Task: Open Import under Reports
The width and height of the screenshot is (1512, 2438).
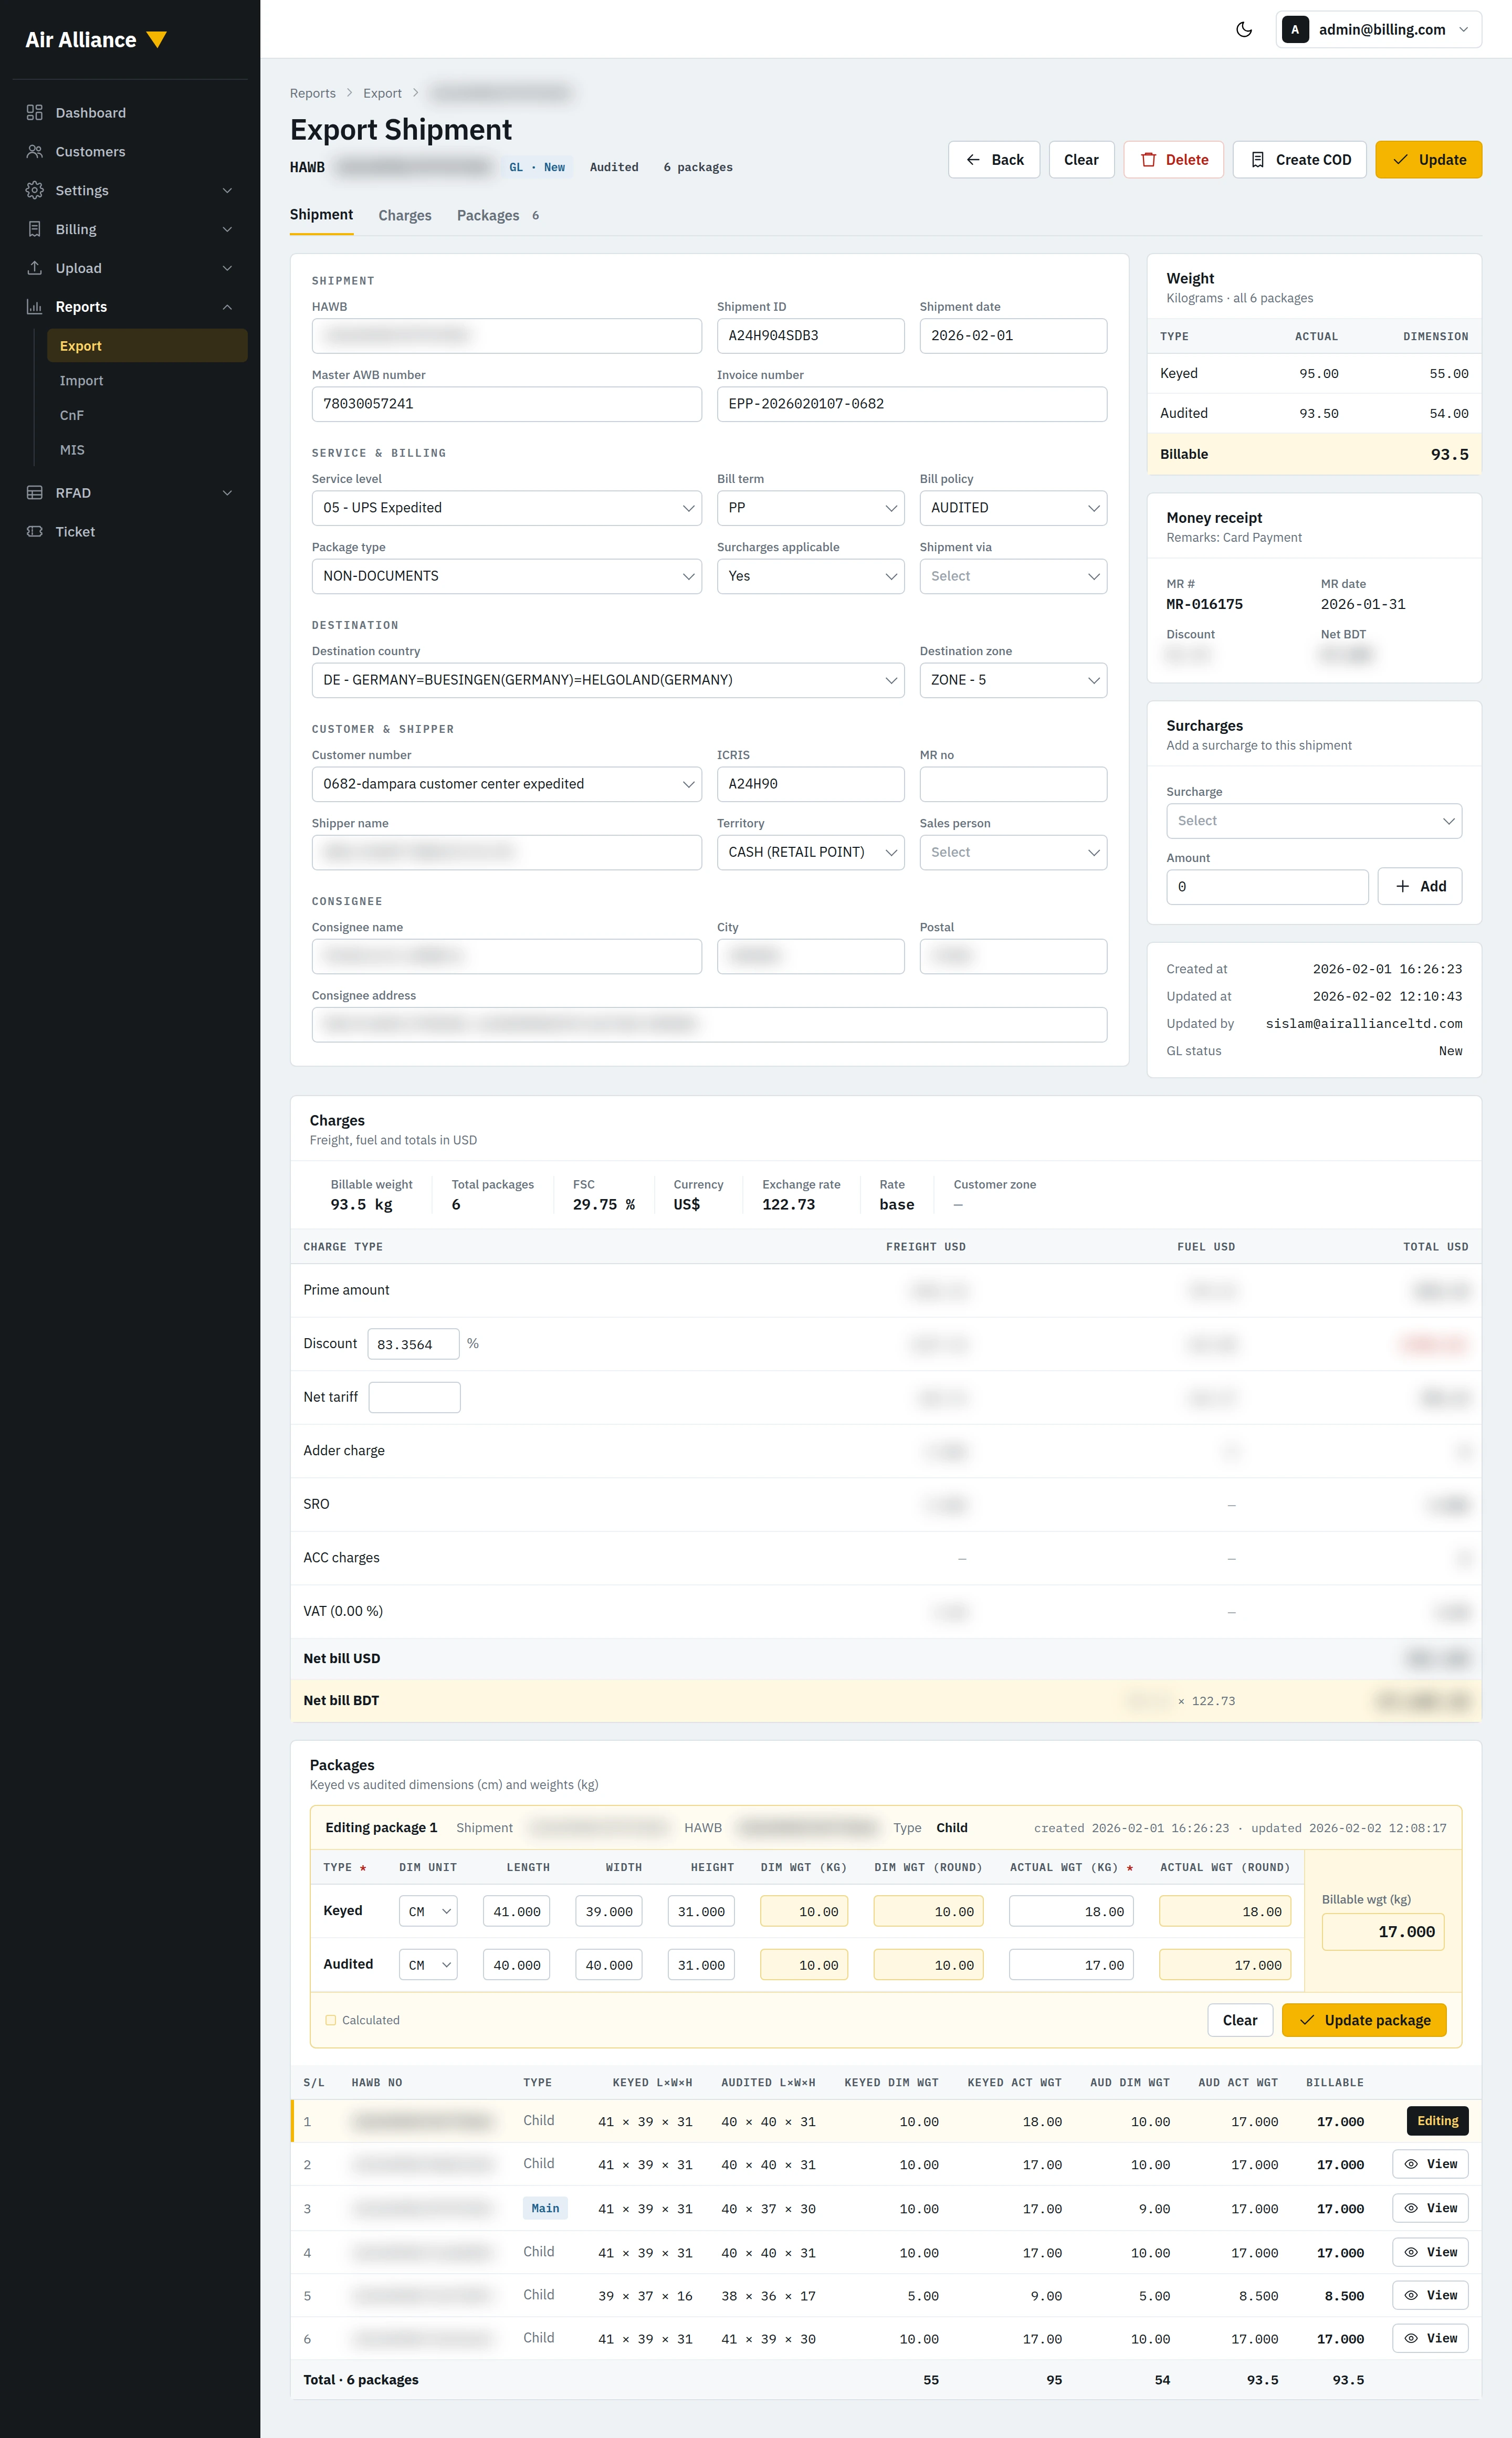Action: pyautogui.click(x=147, y=381)
